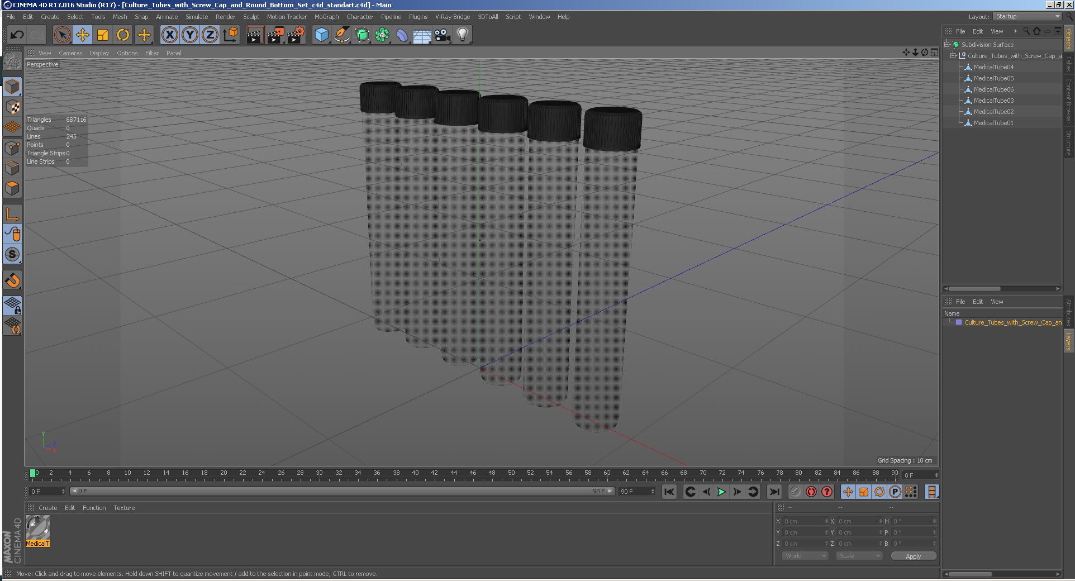Click the end frame 90 F field
The height and width of the screenshot is (581, 1075).
point(636,492)
